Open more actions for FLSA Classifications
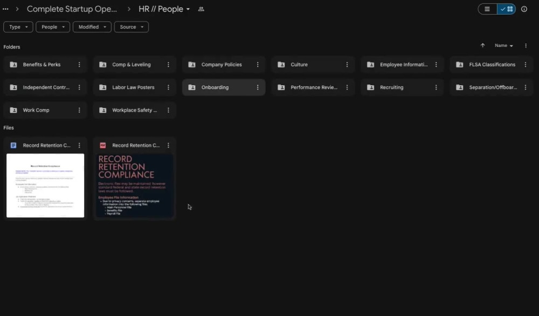Image resolution: width=539 pixels, height=316 pixels. point(526,65)
